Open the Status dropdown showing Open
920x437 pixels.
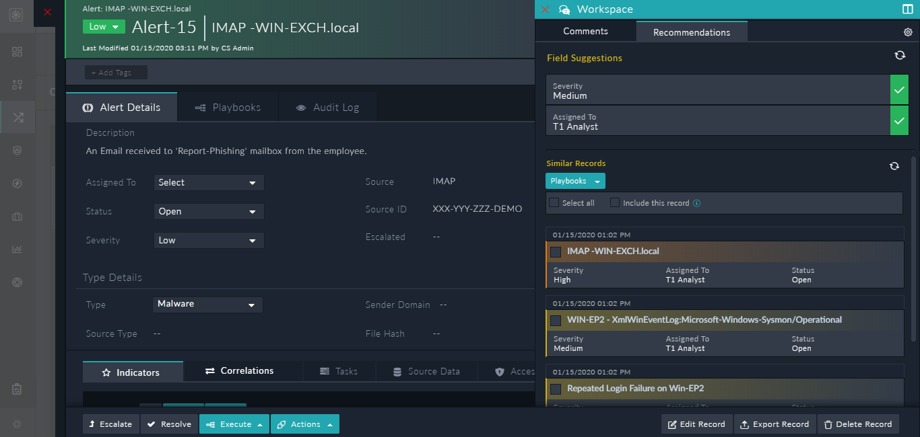coord(209,211)
